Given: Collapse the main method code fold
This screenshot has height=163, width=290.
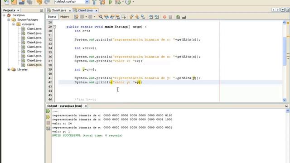Looking at the screenshot, I should coord(54,27).
